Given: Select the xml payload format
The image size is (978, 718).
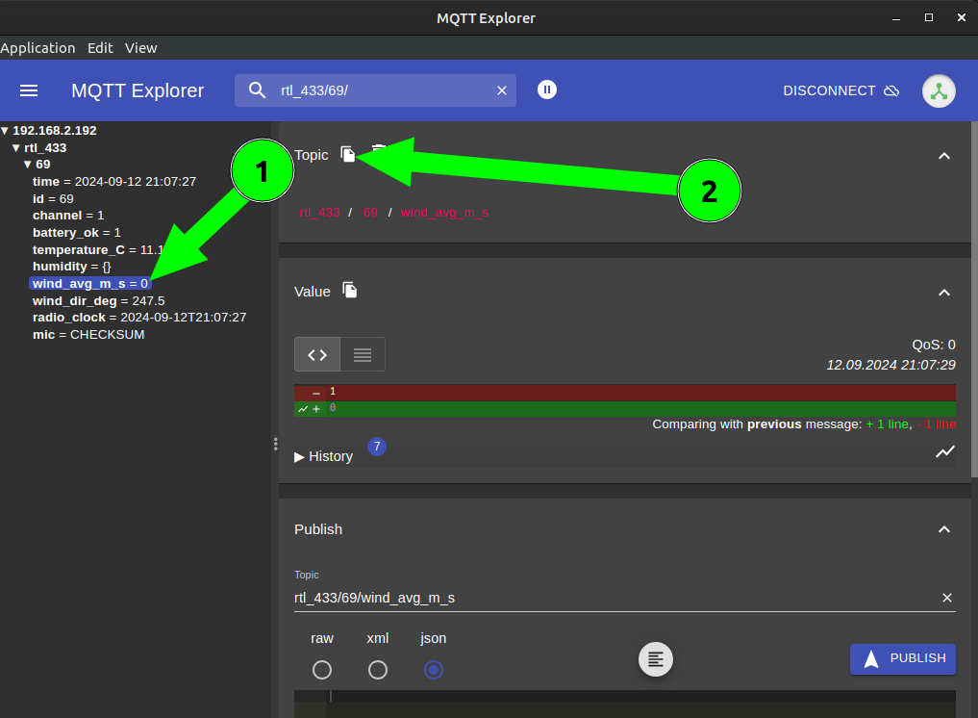Looking at the screenshot, I should [x=378, y=669].
